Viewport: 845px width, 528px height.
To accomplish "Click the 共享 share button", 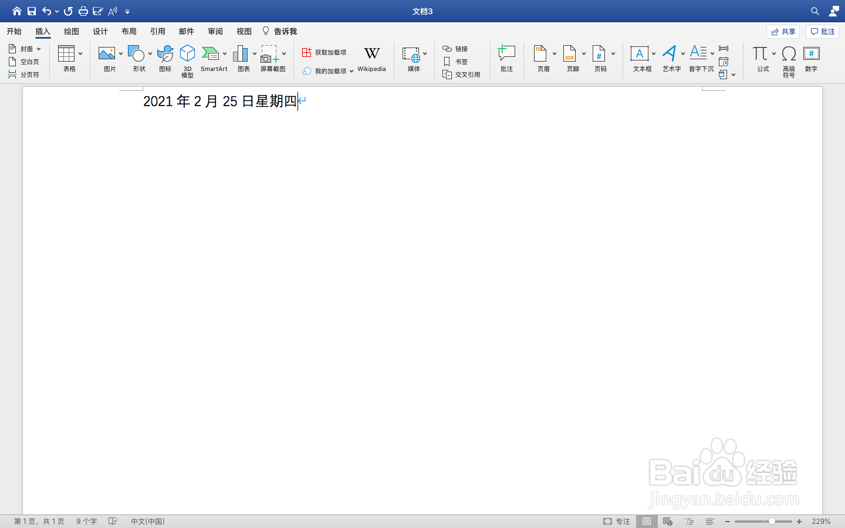I will point(783,31).
